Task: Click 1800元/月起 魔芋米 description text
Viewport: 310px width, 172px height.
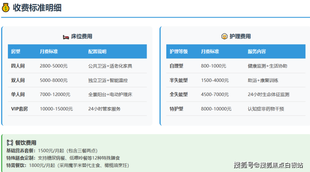Action: pyautogui.click(x=79, y=165)
